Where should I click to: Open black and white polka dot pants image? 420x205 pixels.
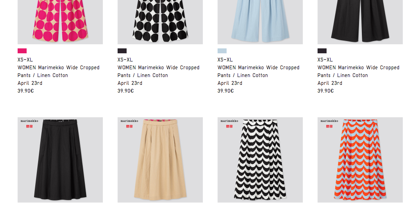(160, 22)
